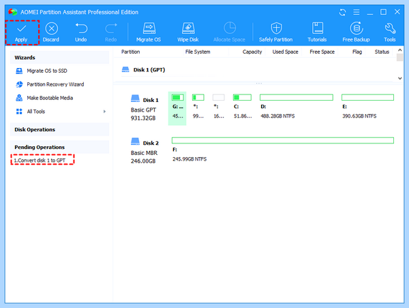Image resolution: width=409 pixels, height=308 pixels.
Task: Expand All Tools submenu arrow
Action: coord(104,112)
